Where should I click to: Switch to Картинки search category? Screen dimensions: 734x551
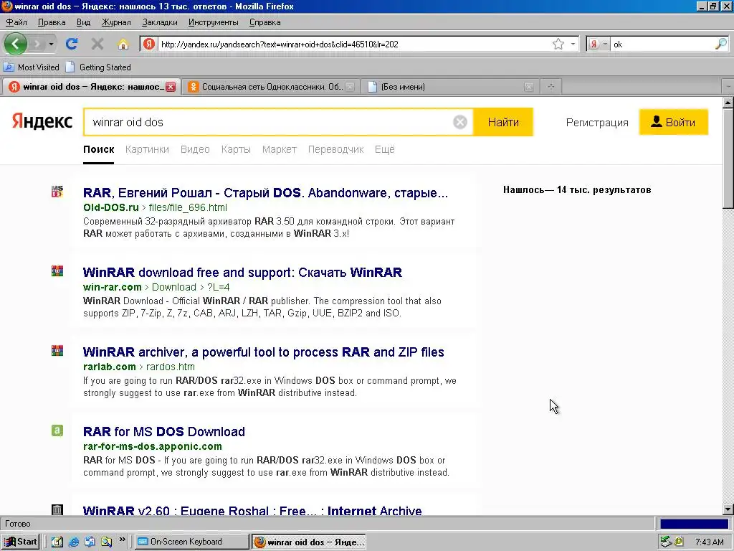pyautogui.click(x=147, y=149)
